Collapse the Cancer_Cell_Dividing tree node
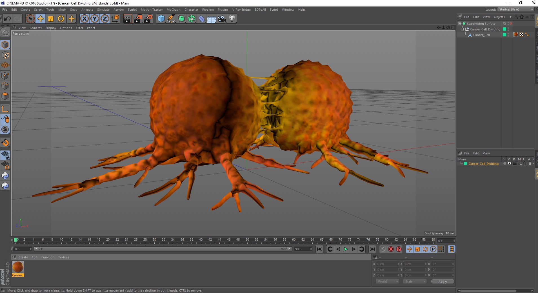Screen dimensions: 538x293 click(x=463, y=29)
